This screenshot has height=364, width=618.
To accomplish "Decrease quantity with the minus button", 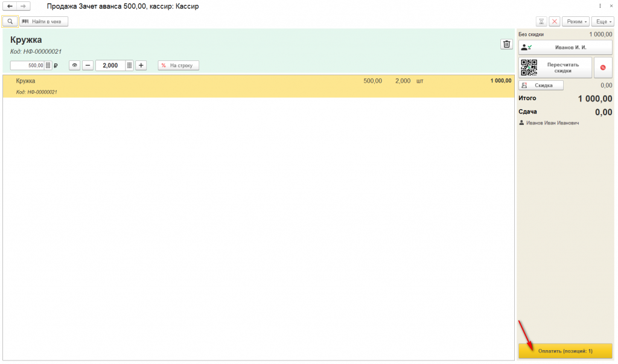I will [x=88, y=65].
